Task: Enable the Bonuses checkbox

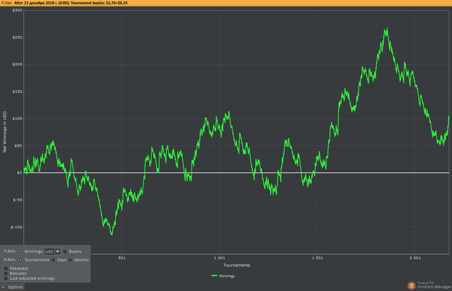Action: [x=6, y=274]
